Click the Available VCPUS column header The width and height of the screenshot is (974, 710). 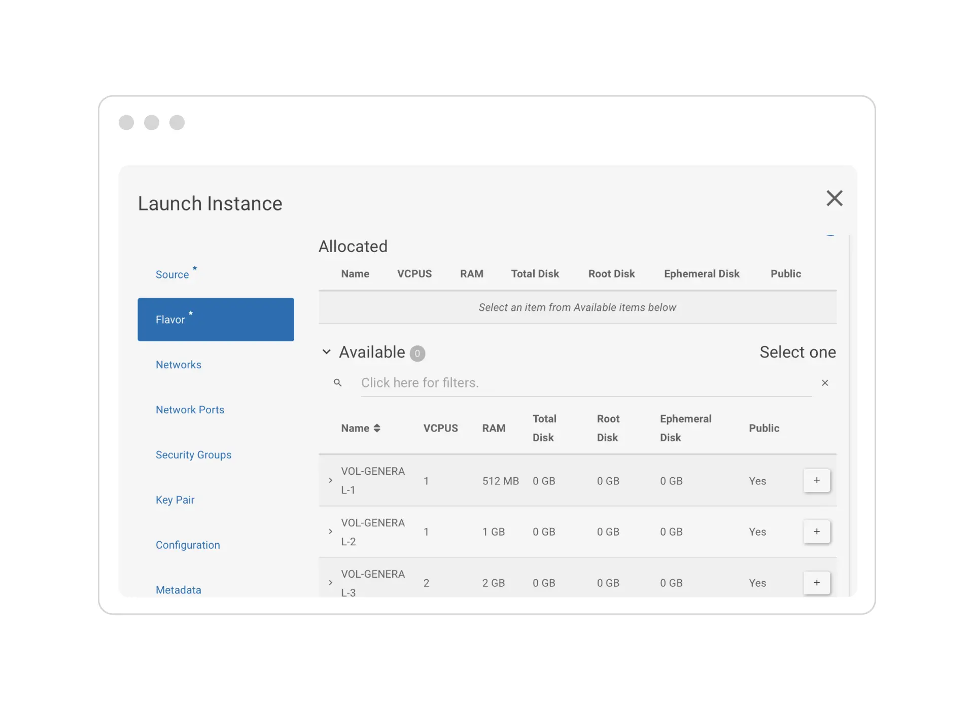pyautogui.click(x=440, y=428)
